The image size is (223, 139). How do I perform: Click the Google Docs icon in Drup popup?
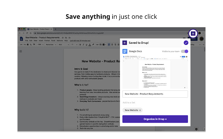[125, 51]
